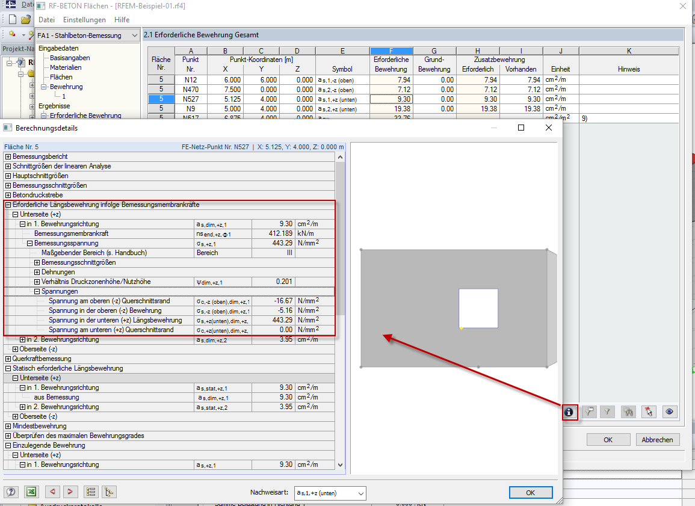Open the Datei menu in RF-BETON
Image resolution: width=695 pixels, height=506 pixels.
[x=46, y=19]
